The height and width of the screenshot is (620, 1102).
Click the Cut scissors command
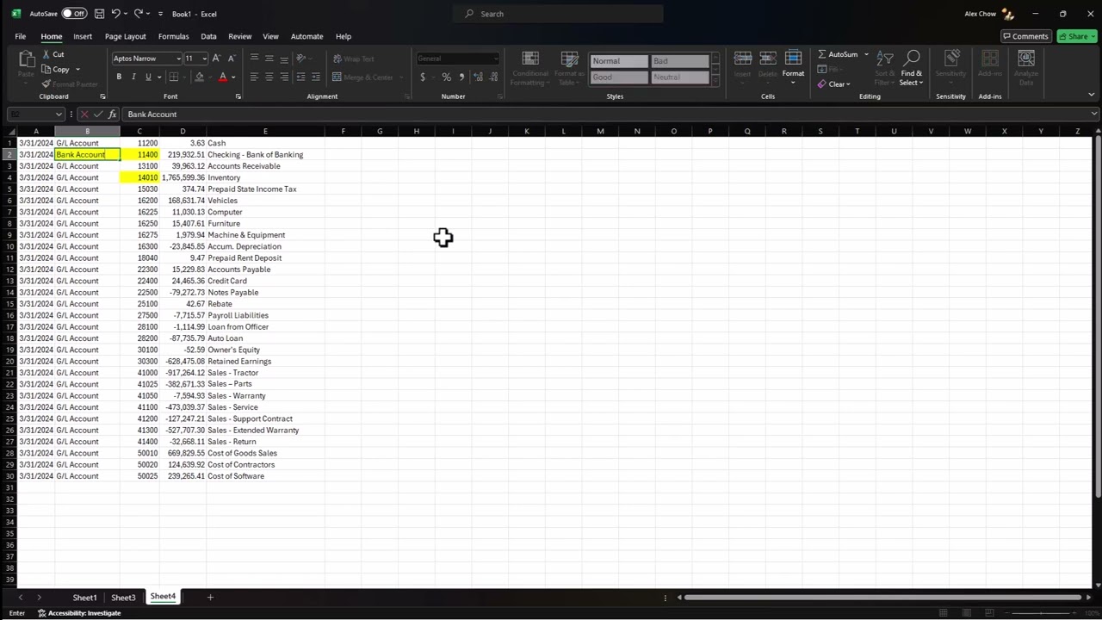[53, 54]
